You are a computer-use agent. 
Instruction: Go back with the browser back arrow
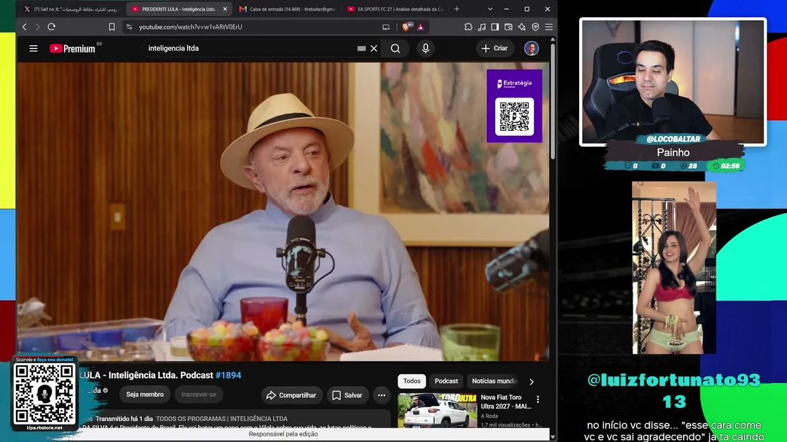[x=25, y=27]
